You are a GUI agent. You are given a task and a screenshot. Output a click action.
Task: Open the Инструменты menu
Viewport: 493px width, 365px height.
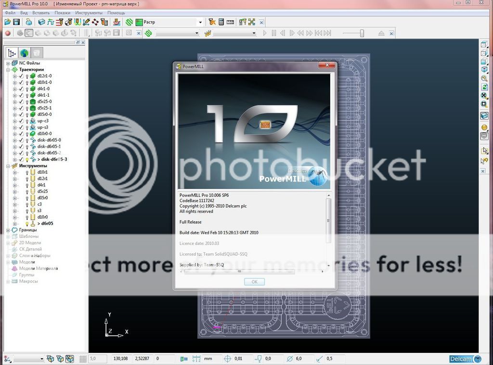point(88,13)
